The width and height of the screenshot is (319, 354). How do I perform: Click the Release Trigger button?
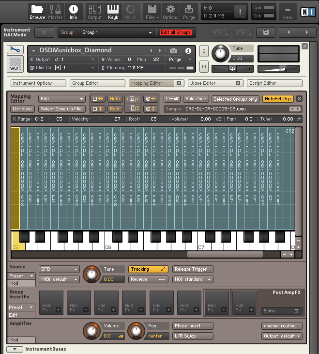pos(193,269)
